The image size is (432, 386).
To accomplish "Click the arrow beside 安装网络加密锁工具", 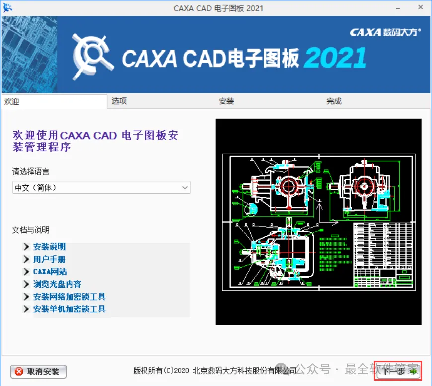I will (x=26, y=297).
